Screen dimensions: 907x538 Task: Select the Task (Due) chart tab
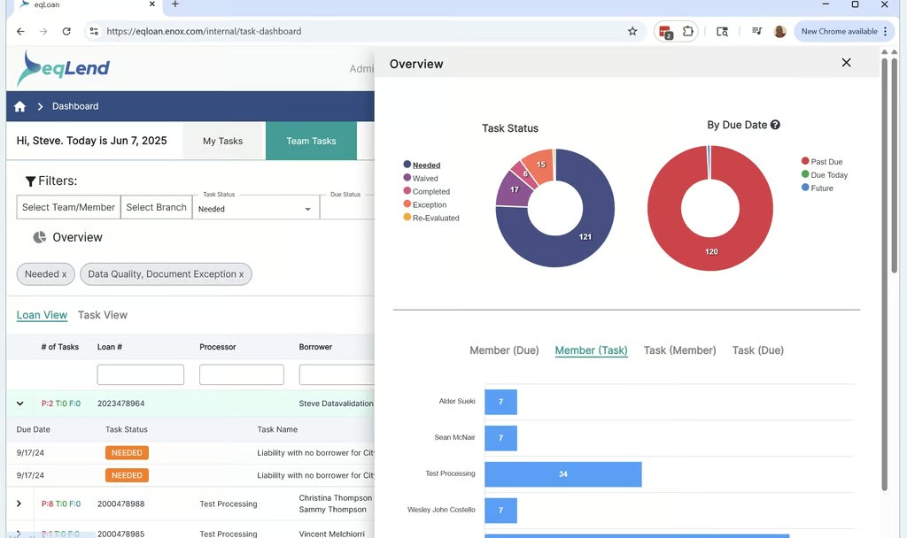click(x=758, y=350)
